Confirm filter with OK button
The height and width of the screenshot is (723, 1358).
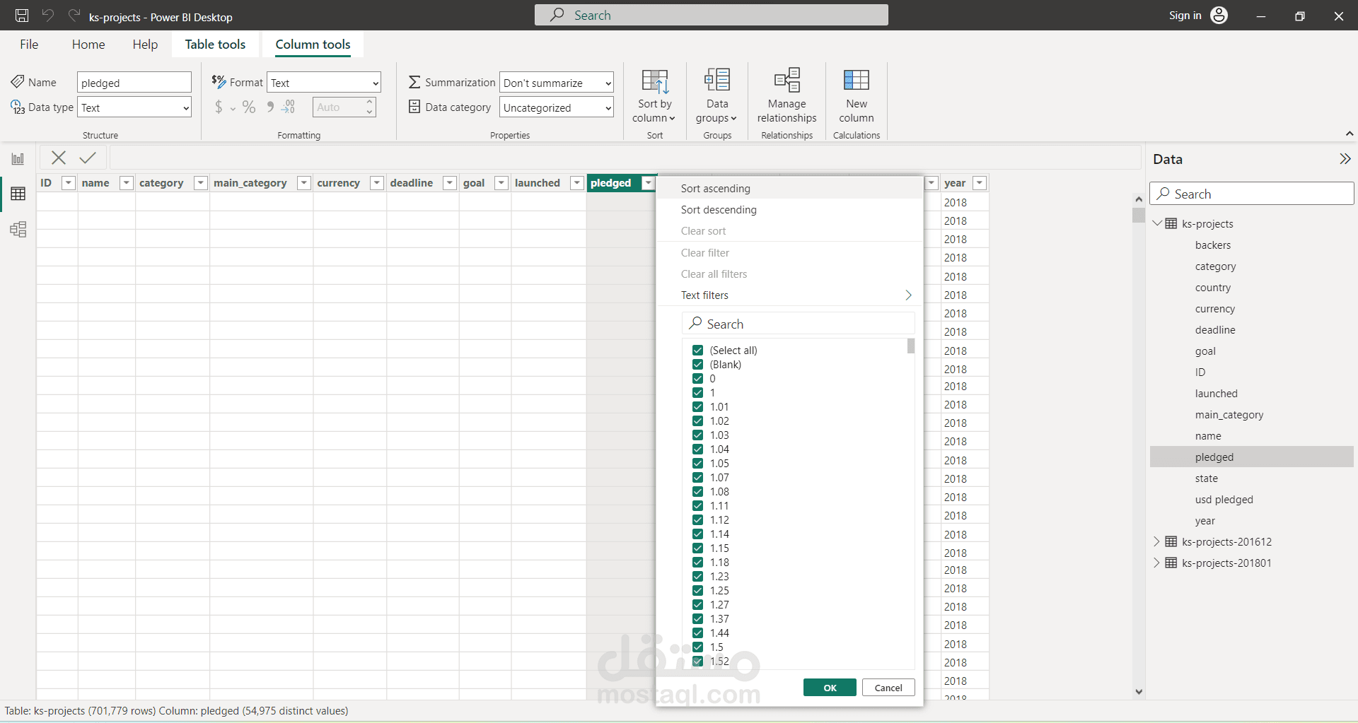point(830,688)
